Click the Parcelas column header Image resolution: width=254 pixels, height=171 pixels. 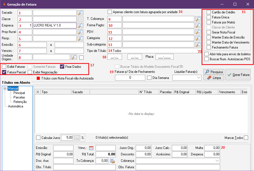click(x=166, y=92)
